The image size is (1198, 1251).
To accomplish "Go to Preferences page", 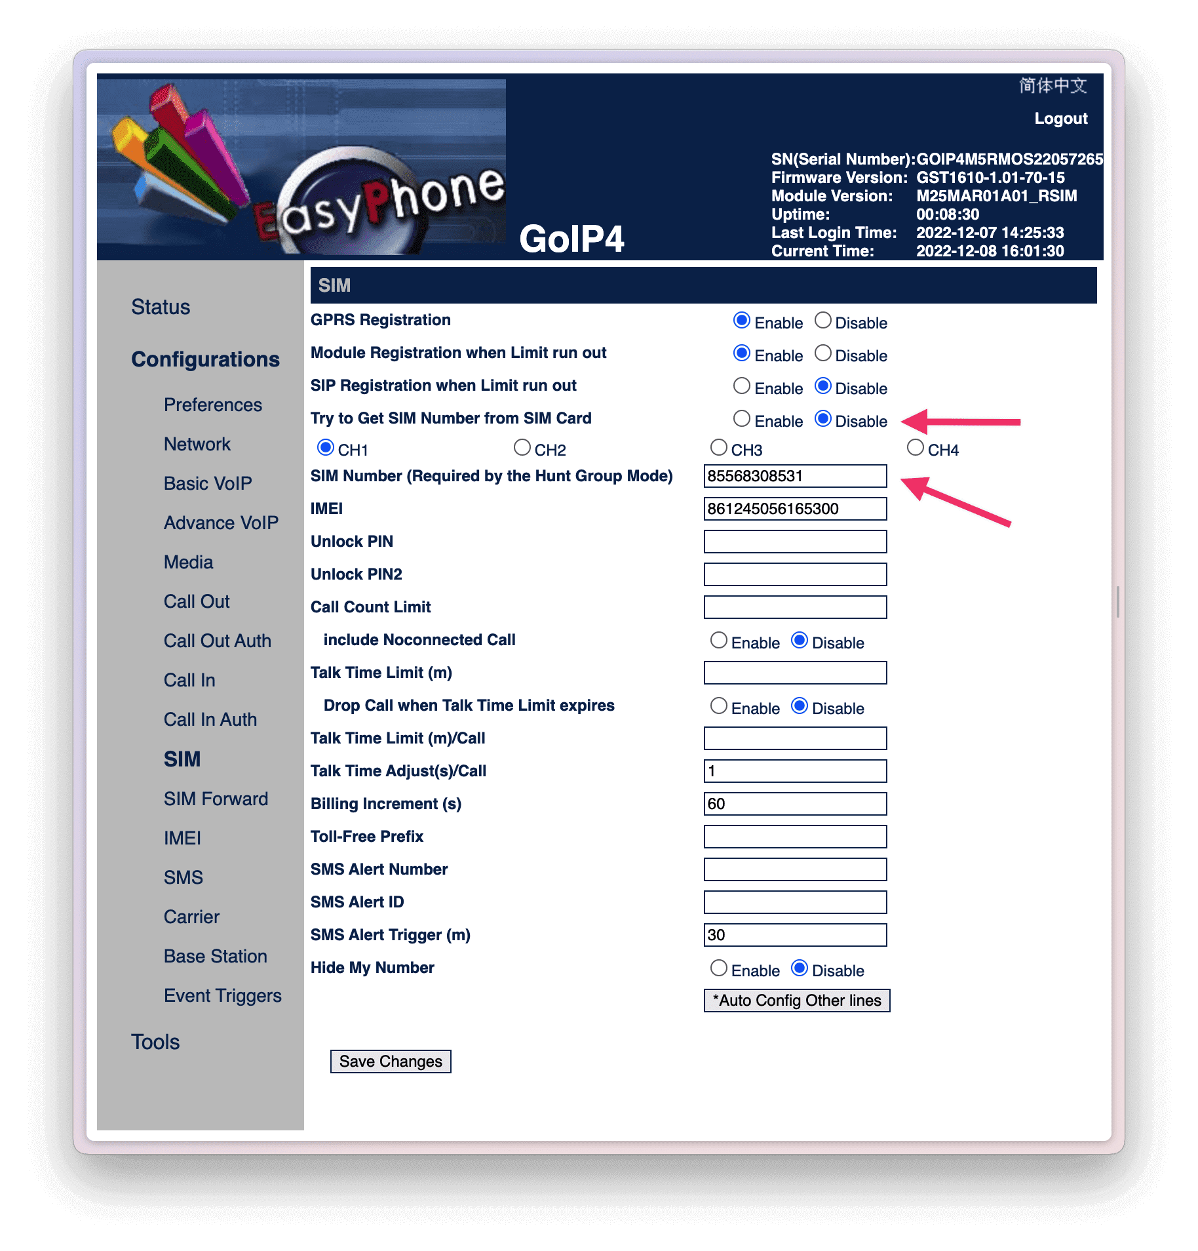I will [213, 405].
